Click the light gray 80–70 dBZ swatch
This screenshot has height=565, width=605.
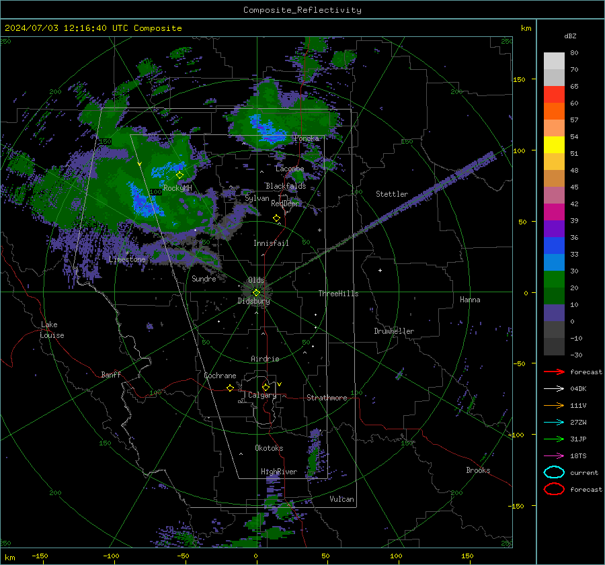554,61
